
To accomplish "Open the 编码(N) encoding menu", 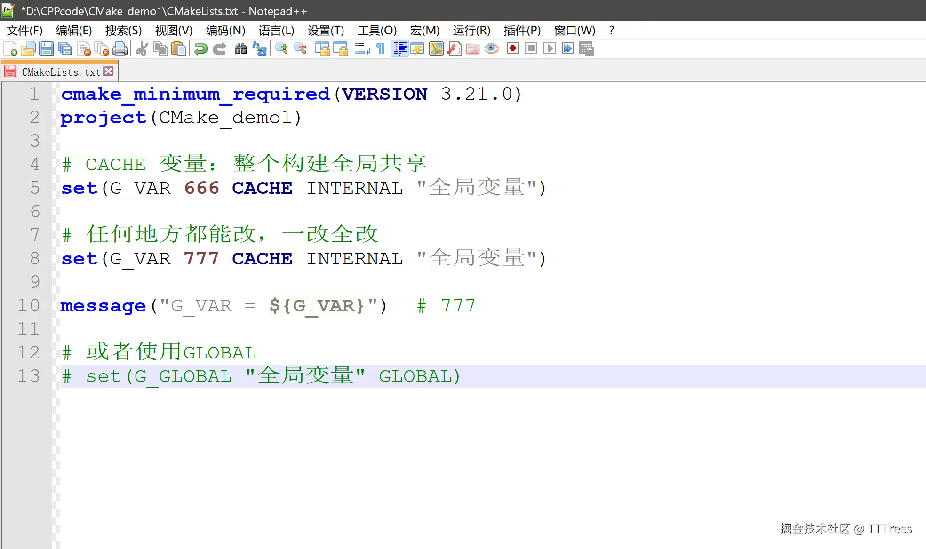I will (x=225, y=31).
